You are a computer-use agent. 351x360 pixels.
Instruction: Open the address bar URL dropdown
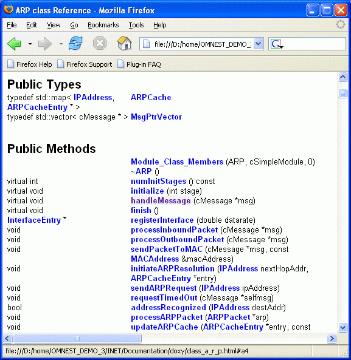coord(259,44)
